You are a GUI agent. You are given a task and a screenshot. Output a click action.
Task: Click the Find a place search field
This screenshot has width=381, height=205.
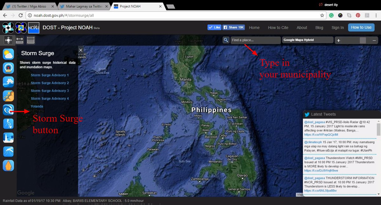coord(256,40)
